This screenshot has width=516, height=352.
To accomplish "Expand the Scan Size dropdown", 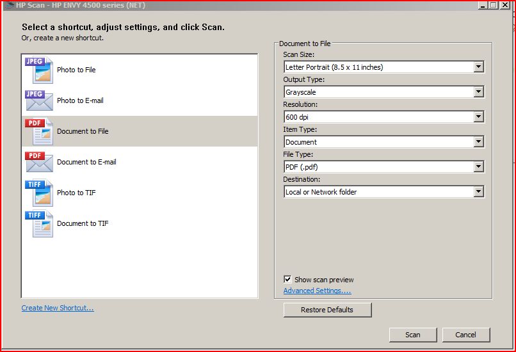I will pyautogui.click(x=478, y=67).
